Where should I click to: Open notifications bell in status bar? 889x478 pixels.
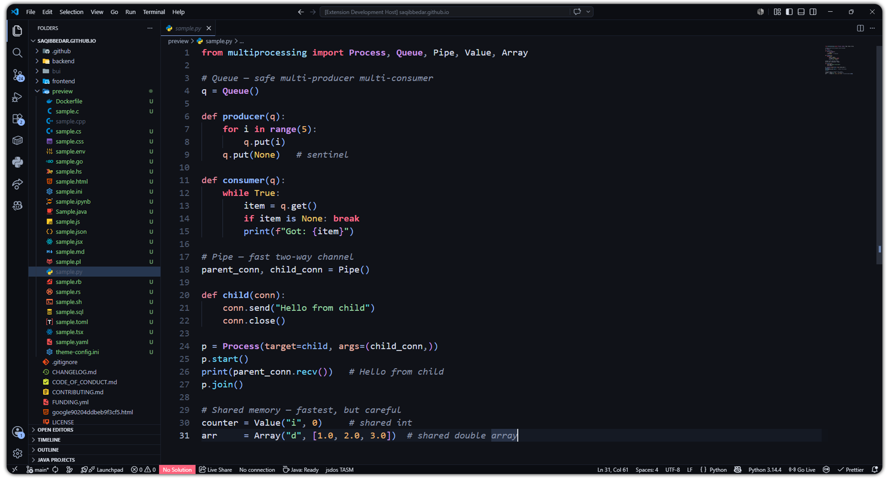click(x=874, y=470)
